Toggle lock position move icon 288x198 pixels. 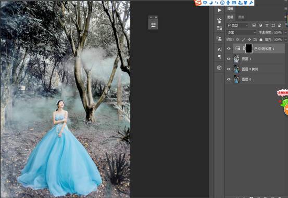(249, 39)
